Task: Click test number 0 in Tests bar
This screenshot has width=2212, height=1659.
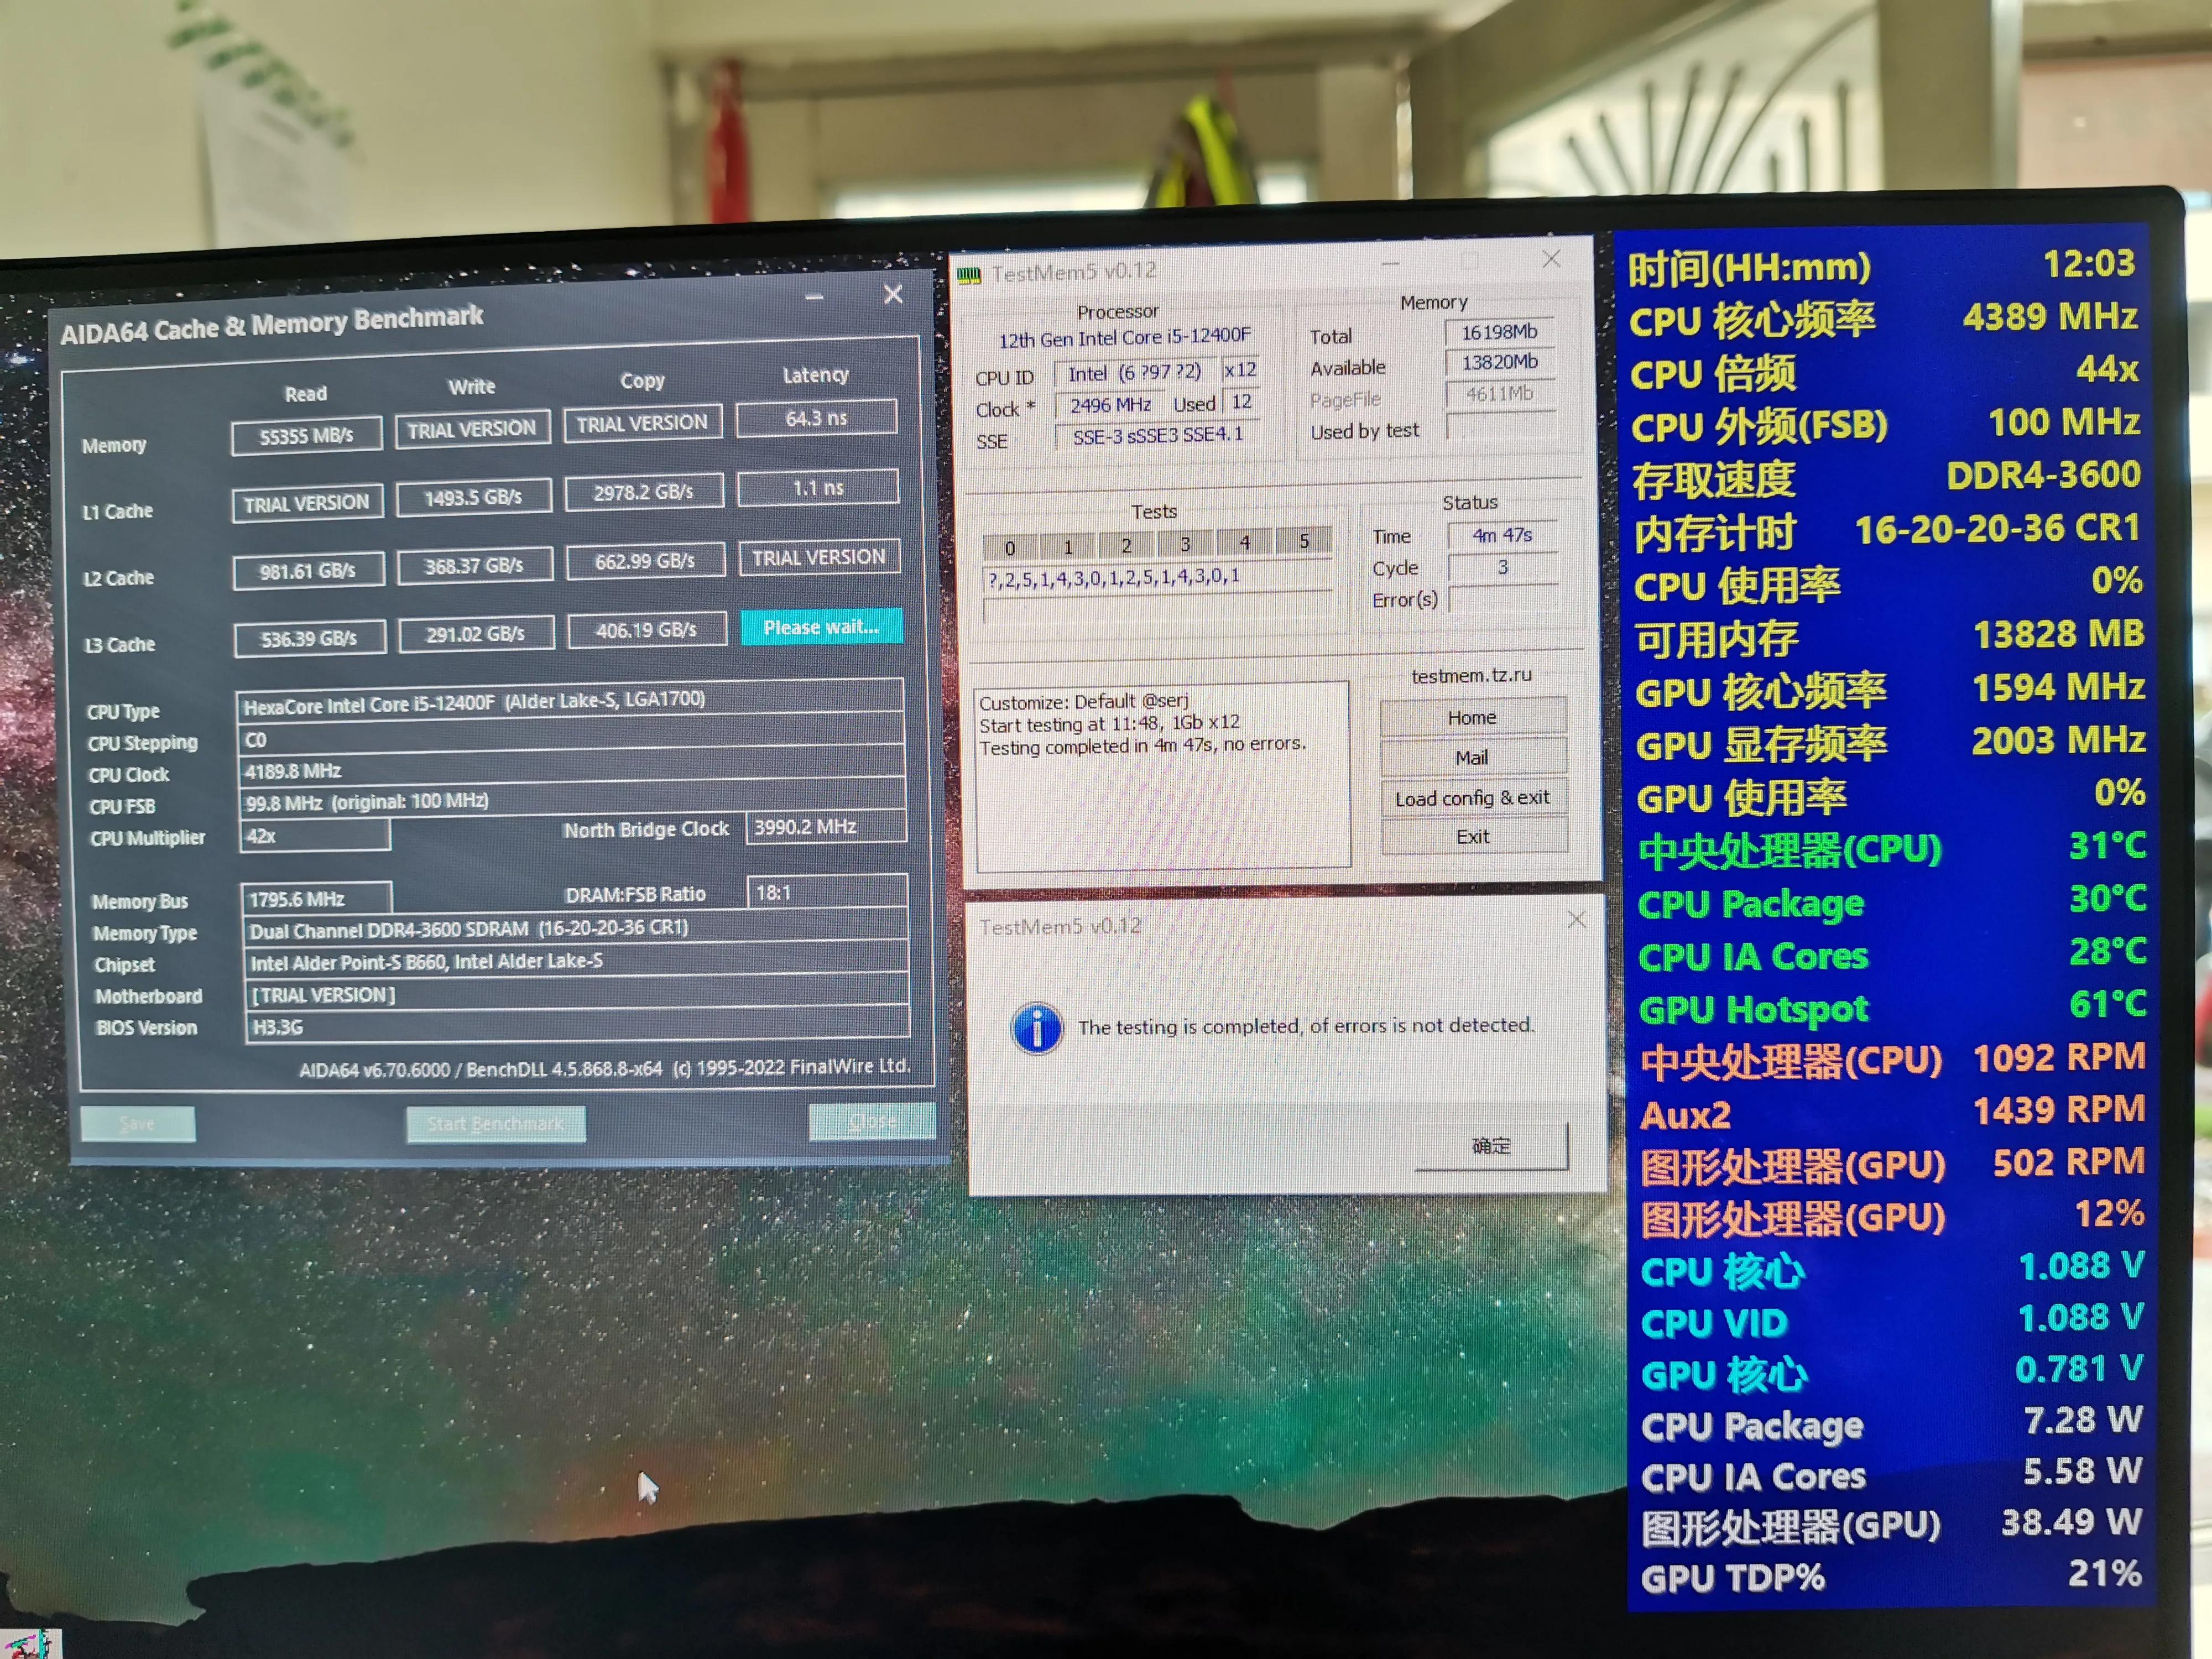Action: [1010, 547]
